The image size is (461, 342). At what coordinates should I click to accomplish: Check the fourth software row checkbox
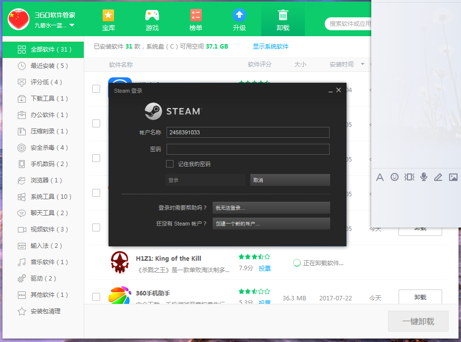click(96, 193)
